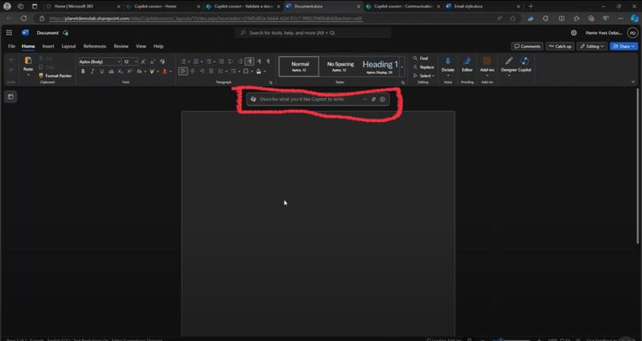Image resolution: width=642 pixels, height=341 pixels.
Task: Open the Editing mode dropdown
Action: (592, 46)
